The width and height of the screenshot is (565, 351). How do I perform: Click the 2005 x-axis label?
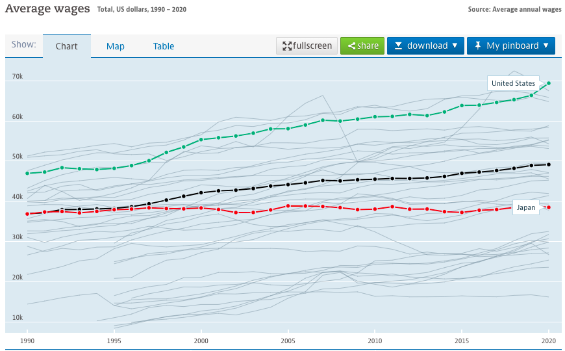click(288, 341)
